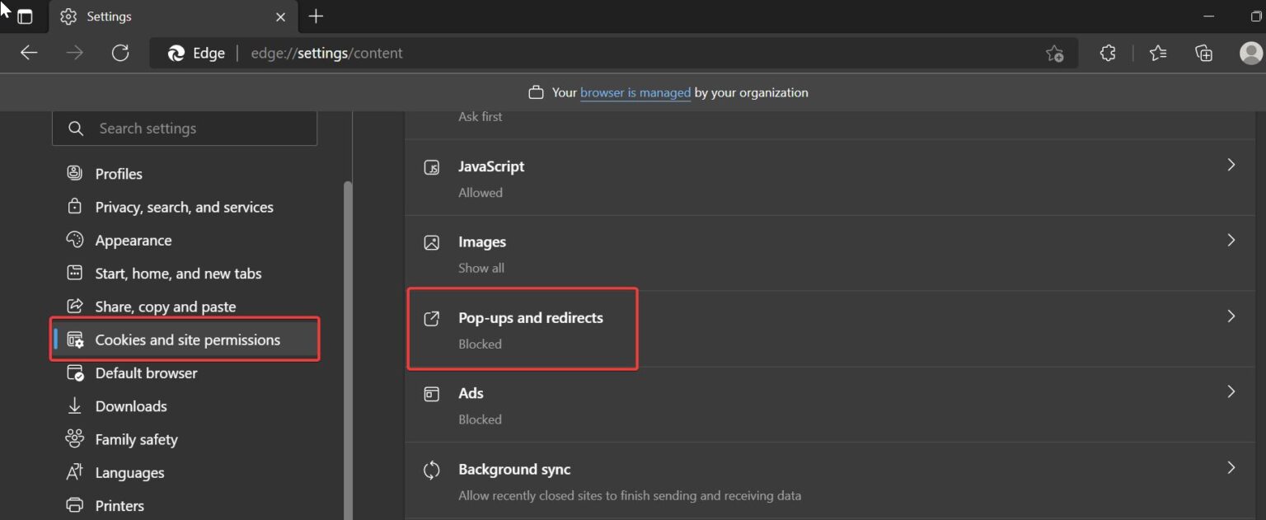Click the Background sync icon
Viewport: 1266px width, 520px height.
coord(431,469)
